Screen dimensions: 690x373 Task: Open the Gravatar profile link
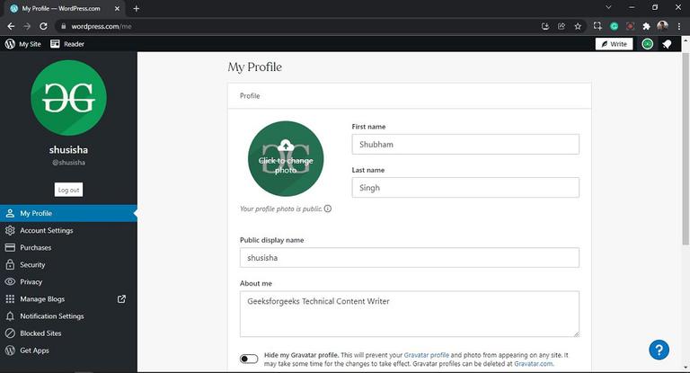pos(427,355)
